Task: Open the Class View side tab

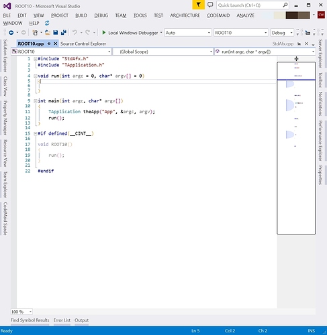Action: 5,86
